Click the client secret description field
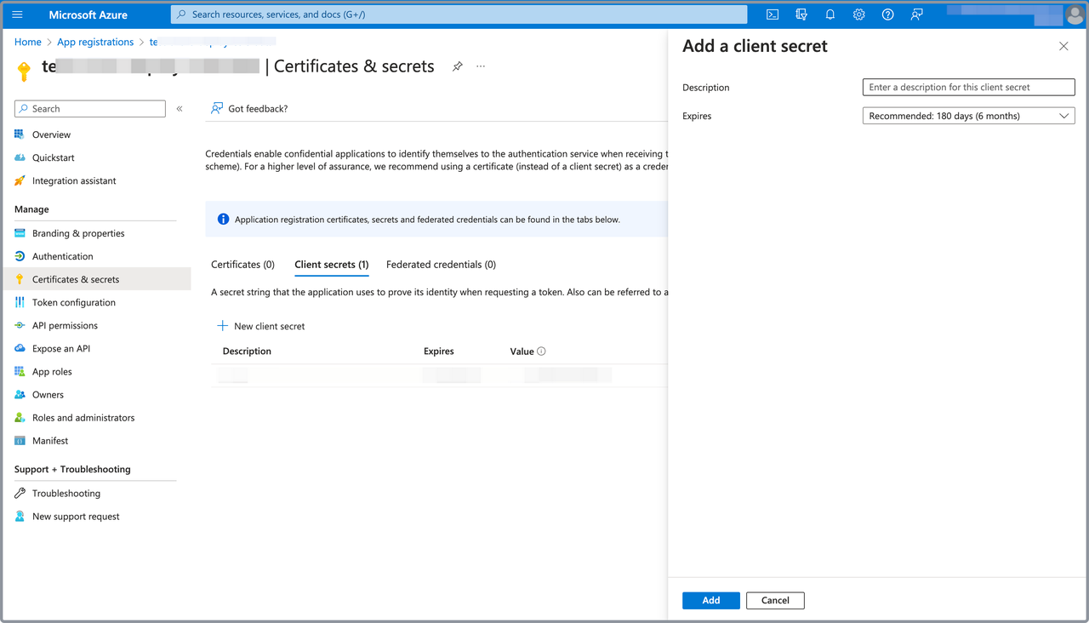 click(968, 87)
